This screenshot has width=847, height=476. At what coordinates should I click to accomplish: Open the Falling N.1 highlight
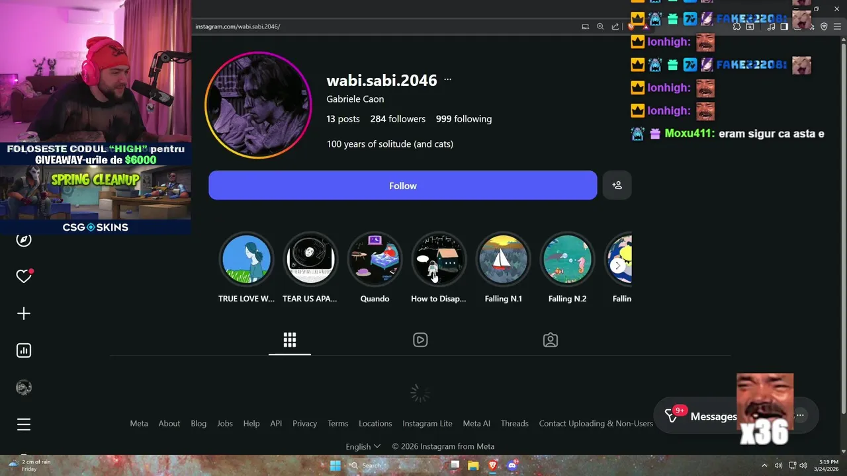click(503, 267)
